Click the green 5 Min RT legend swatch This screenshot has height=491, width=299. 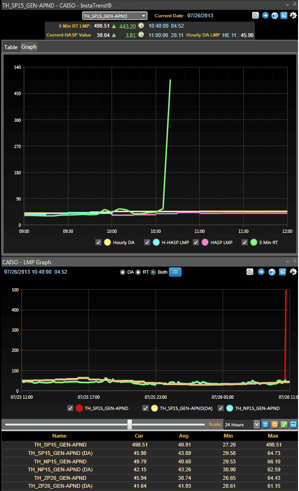[254, 242]
